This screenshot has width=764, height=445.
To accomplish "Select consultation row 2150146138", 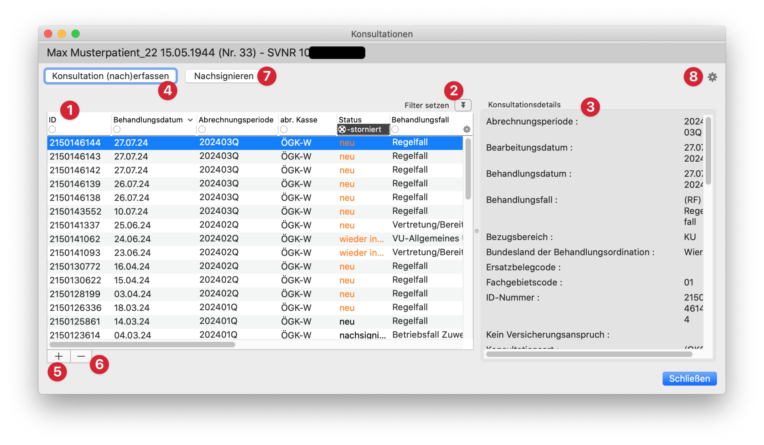I will pos(255,198).
